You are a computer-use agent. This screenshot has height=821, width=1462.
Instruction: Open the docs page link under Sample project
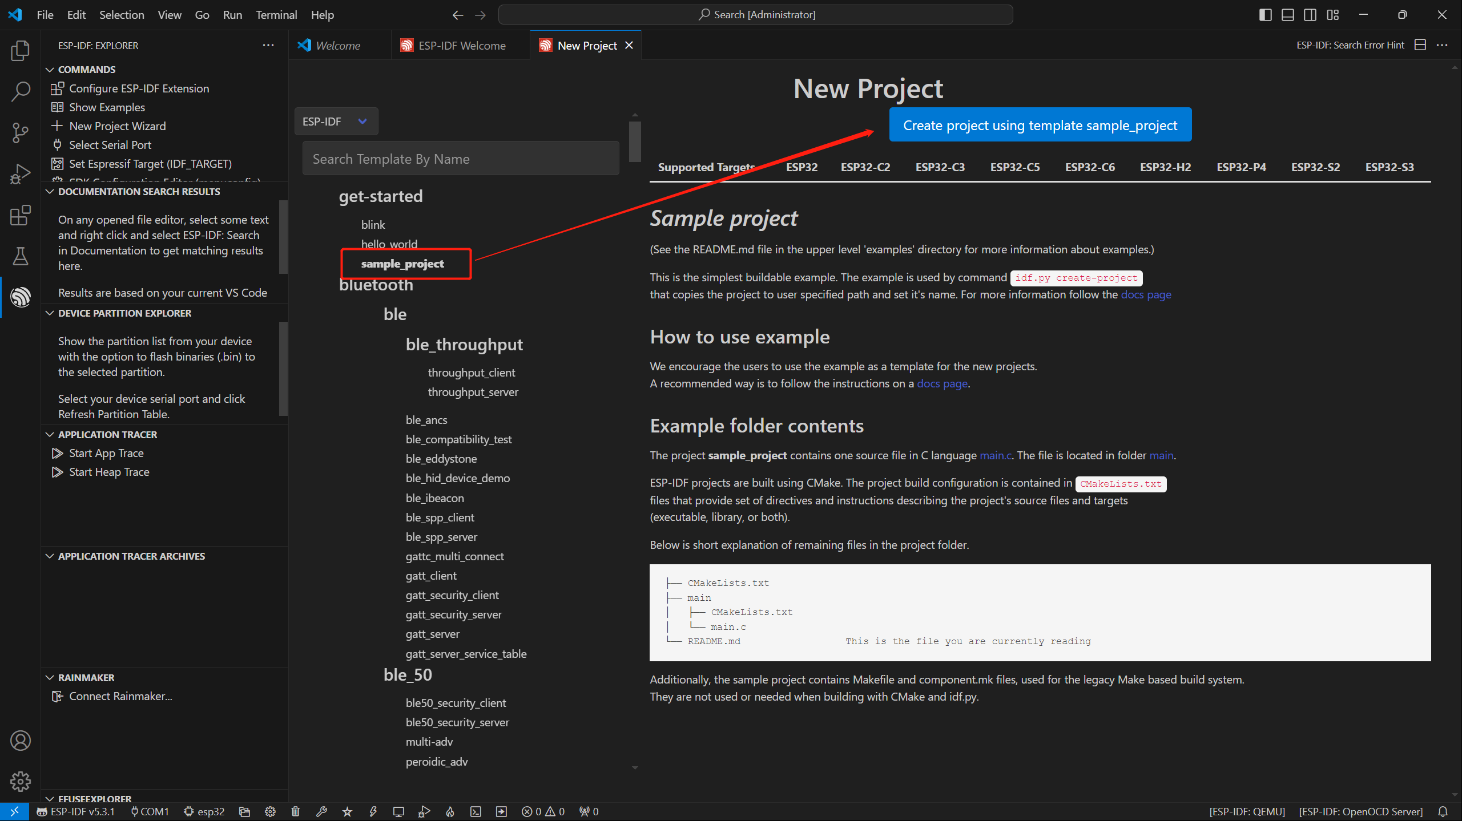point(1146,294)
